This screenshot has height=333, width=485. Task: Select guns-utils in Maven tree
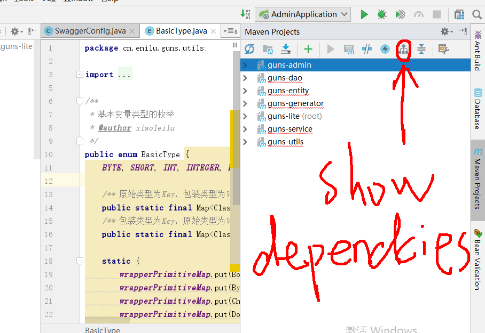click(x=285, y=142)
